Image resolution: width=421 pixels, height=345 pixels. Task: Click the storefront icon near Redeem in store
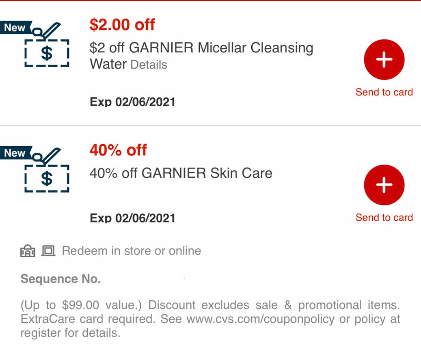point(28,251)
